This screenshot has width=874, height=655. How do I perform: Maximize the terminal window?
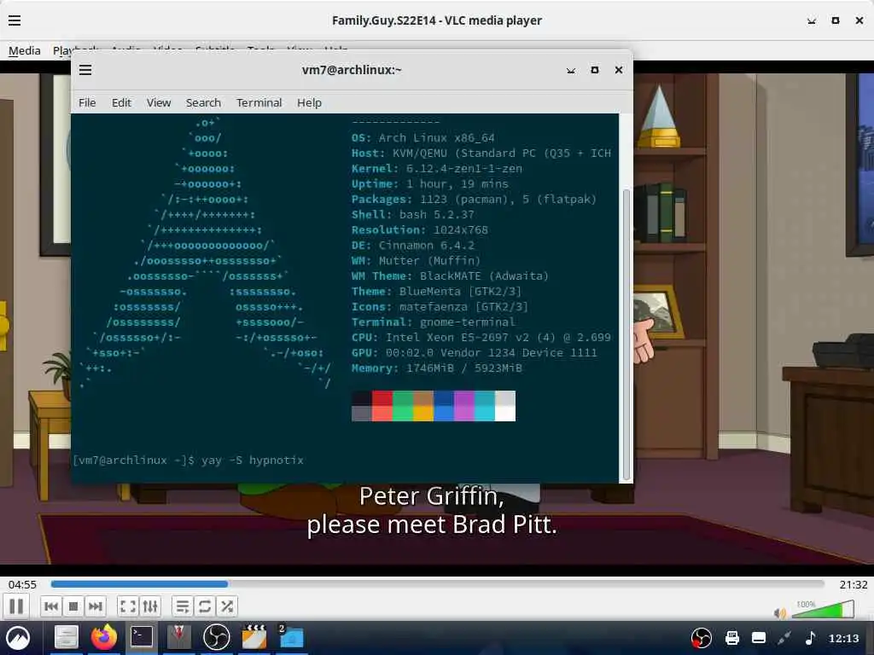595,70
